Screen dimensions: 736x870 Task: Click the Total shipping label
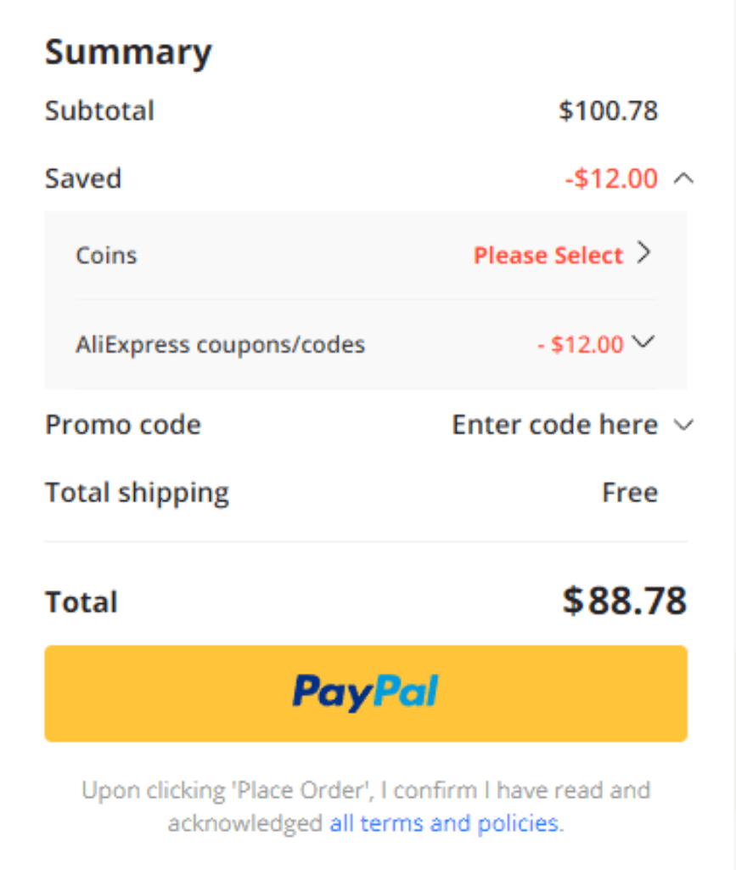[137, 494]
